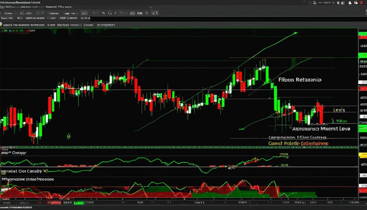The height and width of the screenshot is (210, 367).
Task: Open the Fibonacci retracement tool icon
Action: 104,13
